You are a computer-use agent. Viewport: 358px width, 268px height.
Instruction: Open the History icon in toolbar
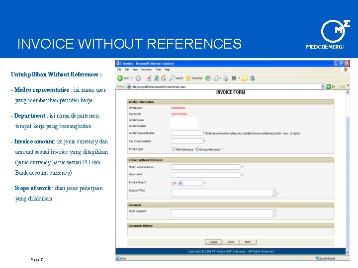[208, 78]
